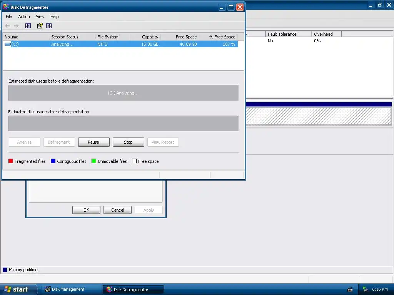Viewport: 394px width, 295px height.
Task: Open the on-screen keyboard tray icon
Action: 350,290
